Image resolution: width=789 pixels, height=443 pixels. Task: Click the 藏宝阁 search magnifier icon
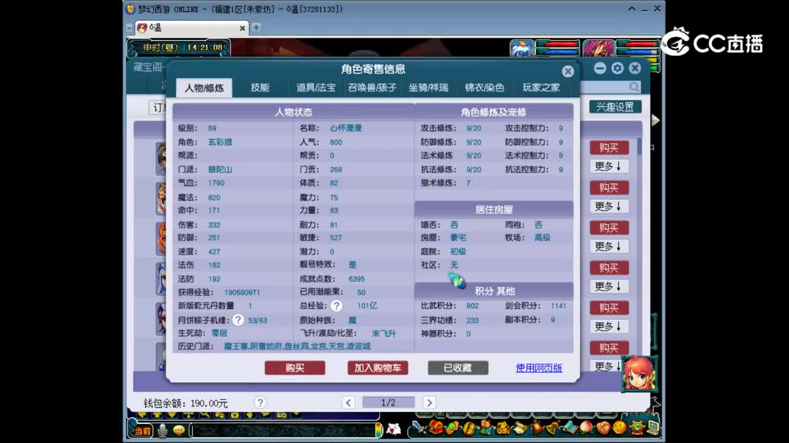coord(634,87)
